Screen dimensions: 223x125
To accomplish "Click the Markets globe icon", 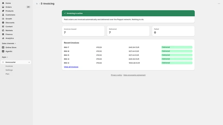I will (x=3, y=30).
